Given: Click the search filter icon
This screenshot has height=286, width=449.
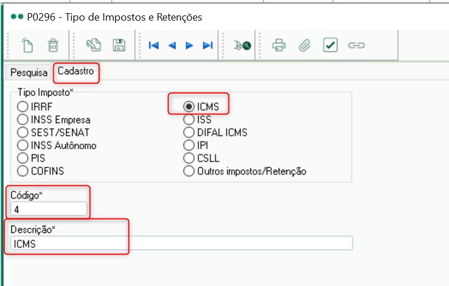Looking at the screenshot, I should tap(242, 45).
